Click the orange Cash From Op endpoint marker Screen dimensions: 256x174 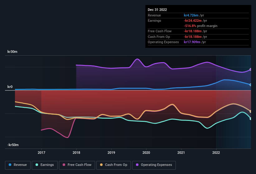point(251,112)
